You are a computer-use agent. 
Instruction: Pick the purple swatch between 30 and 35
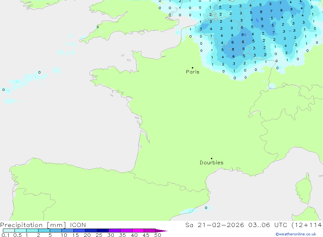(x=115, y=231)
